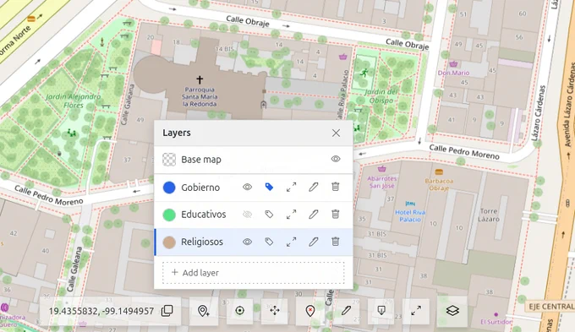Click the Barbacoa Obraje burger icon
The height and width of the screenshot is (332, 575).
coord(439,171)
